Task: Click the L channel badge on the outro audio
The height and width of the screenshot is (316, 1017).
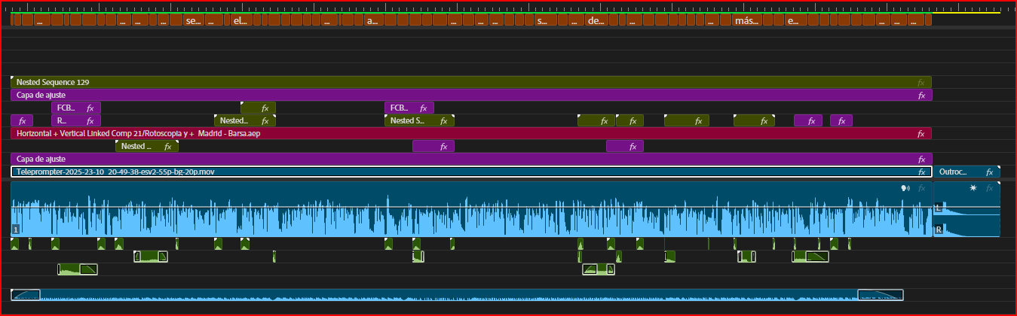Action: (x=939, y=206)
